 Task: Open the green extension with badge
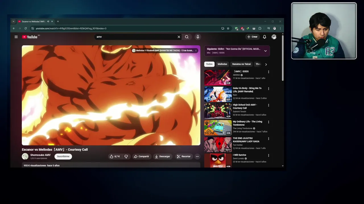point(236,28)
